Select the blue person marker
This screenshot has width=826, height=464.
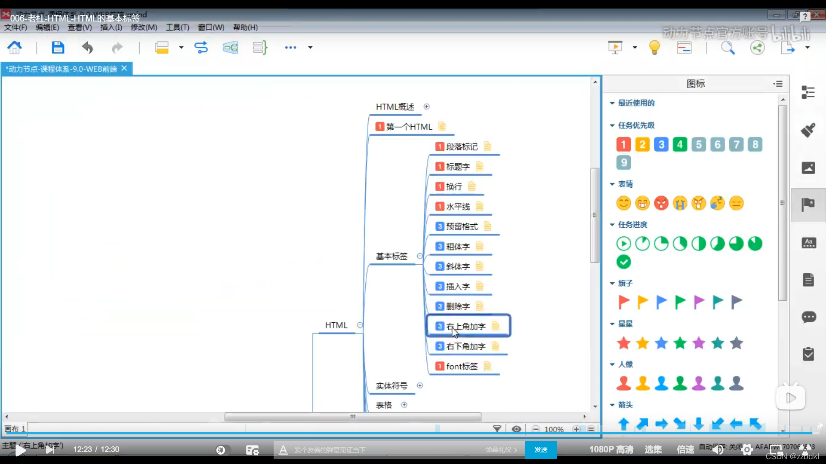tap(661, 383)
